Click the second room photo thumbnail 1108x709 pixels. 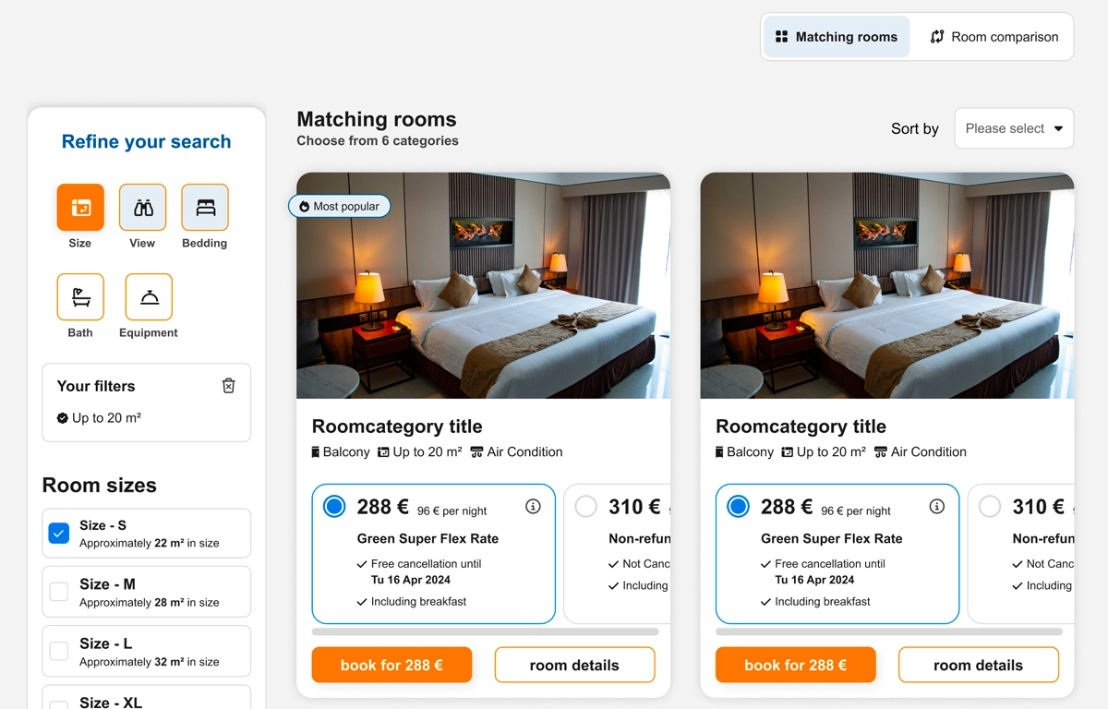[x=886, y=285]
